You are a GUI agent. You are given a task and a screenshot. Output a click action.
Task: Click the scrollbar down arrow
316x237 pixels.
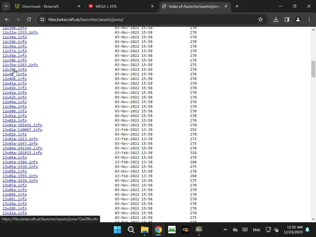313,219
